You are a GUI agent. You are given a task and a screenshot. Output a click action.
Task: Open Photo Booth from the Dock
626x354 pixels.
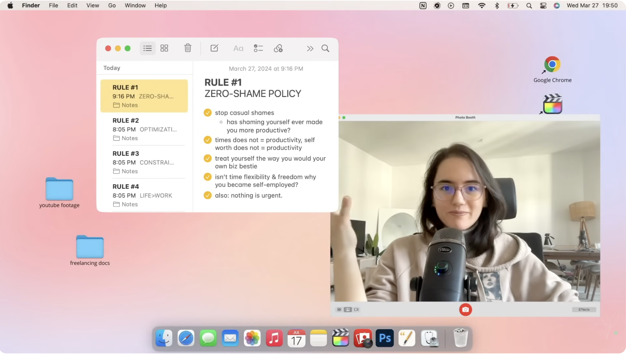pyautogui.click(x=363, y=338)
